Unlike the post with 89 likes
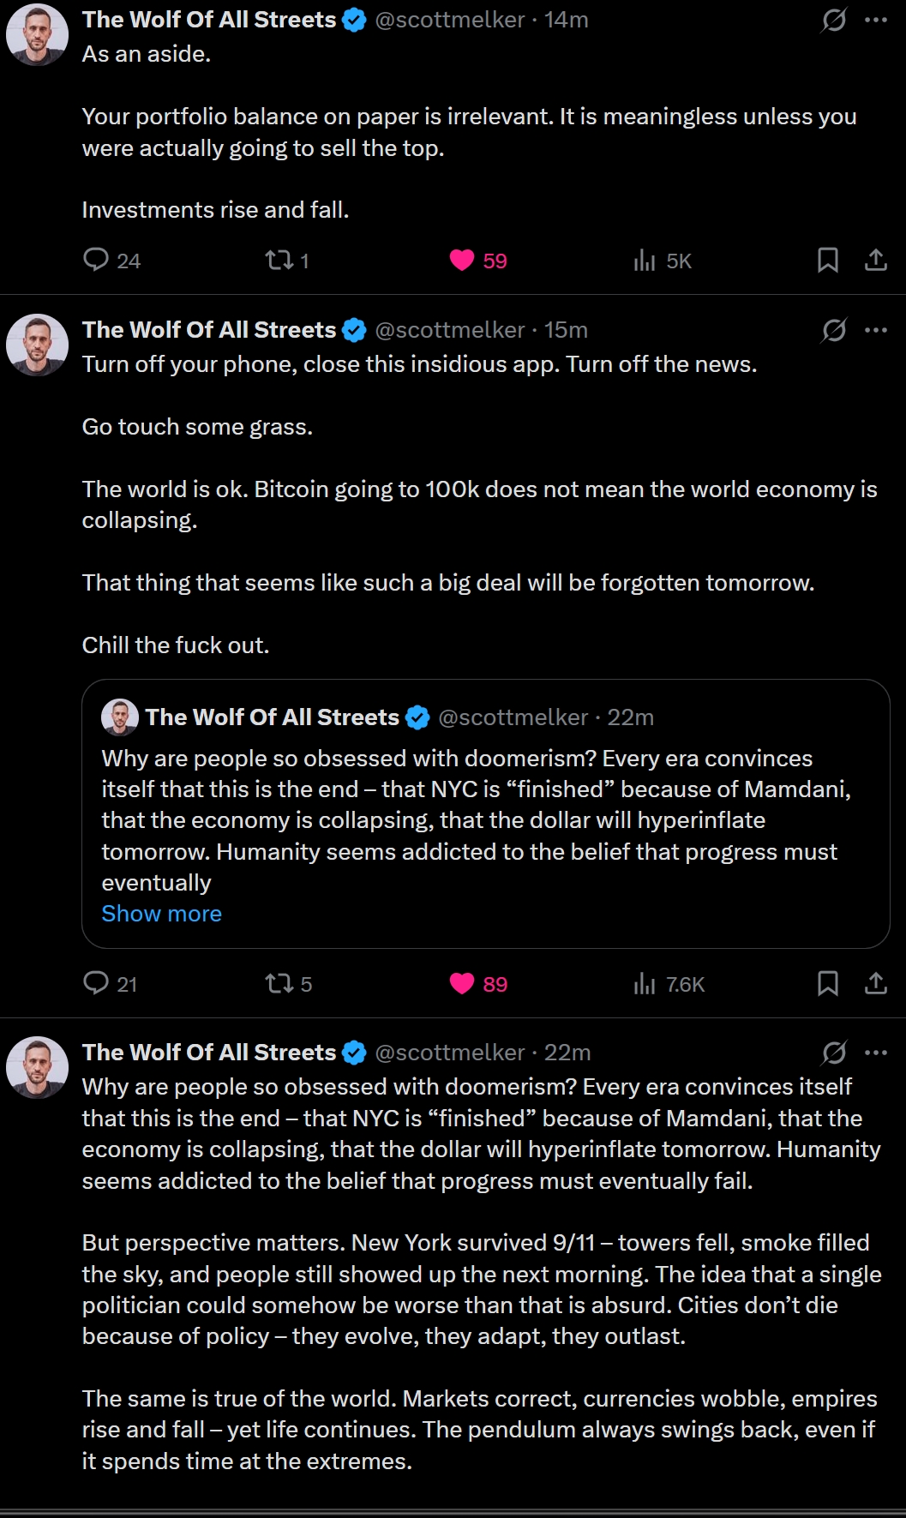906x1518 pixels. click(462, 983)
